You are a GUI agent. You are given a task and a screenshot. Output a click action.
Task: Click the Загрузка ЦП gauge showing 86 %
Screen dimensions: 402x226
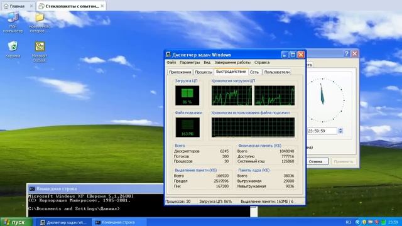click(x=187, y=95)
